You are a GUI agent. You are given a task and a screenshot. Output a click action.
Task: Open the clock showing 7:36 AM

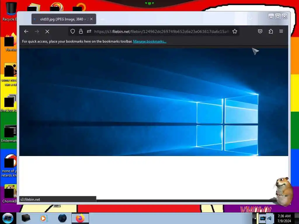[x=284, y=218]
